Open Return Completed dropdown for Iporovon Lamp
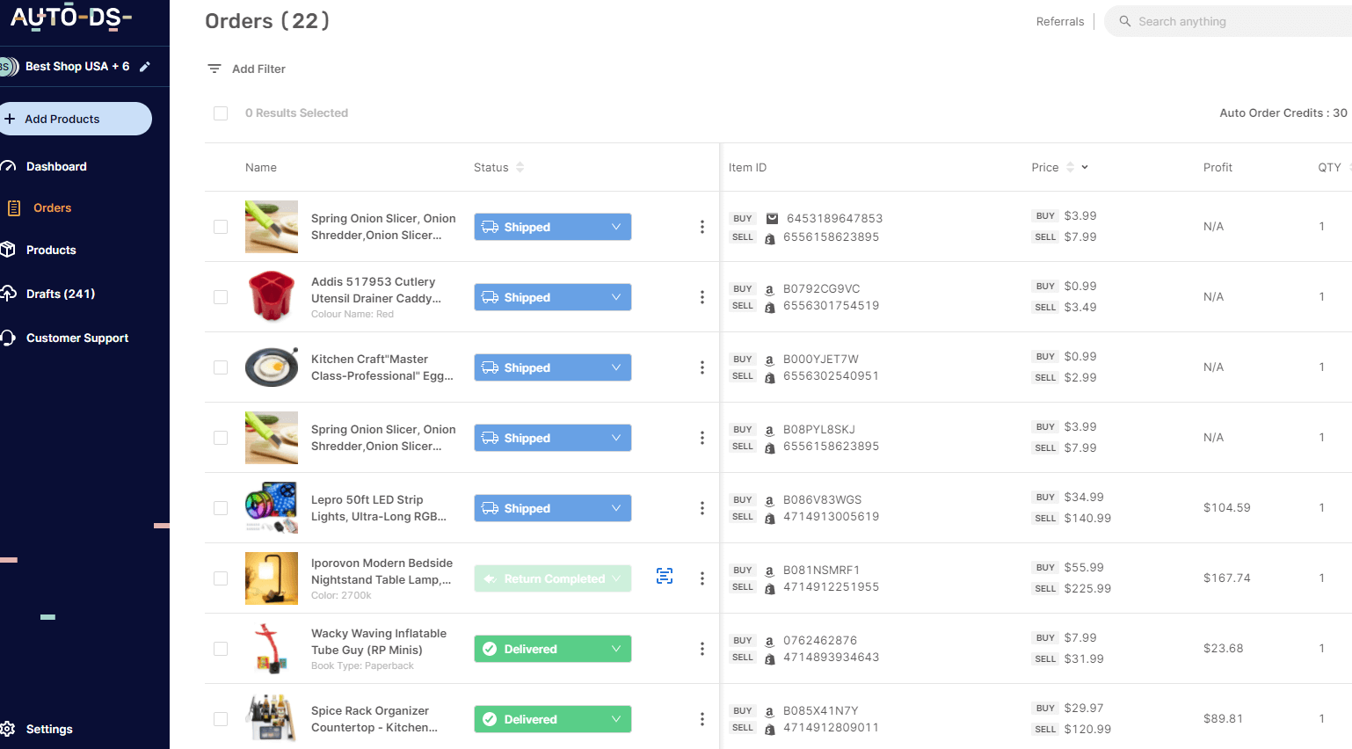This screenshot has width=1352, height=749. (553, 578)
